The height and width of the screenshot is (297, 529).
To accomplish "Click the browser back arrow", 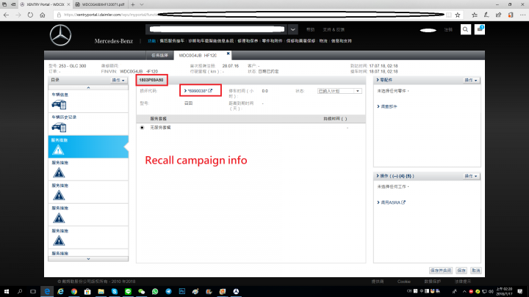I will 6,15.
